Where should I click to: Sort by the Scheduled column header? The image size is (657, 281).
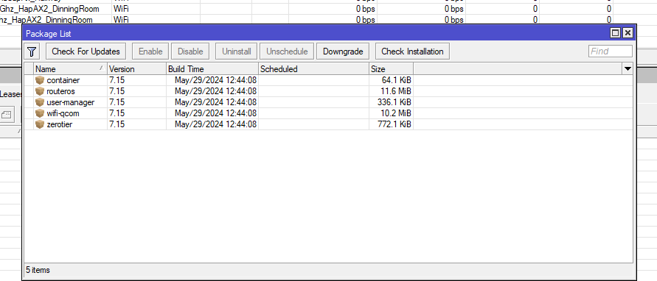[x=313, y=69]
